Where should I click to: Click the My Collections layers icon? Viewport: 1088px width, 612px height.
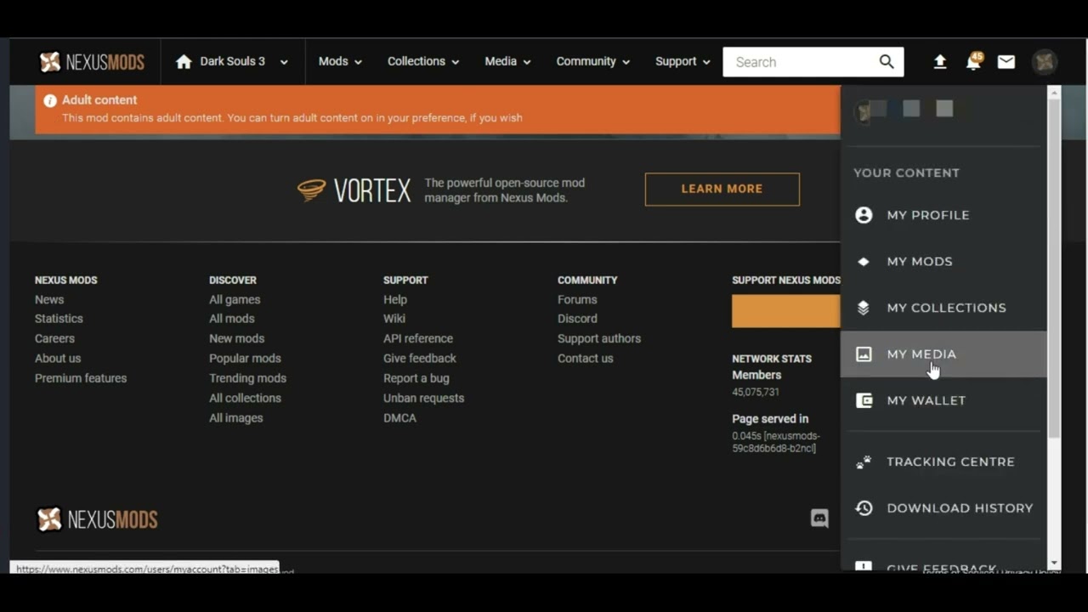pyautogui.click(x=864, y=308)
